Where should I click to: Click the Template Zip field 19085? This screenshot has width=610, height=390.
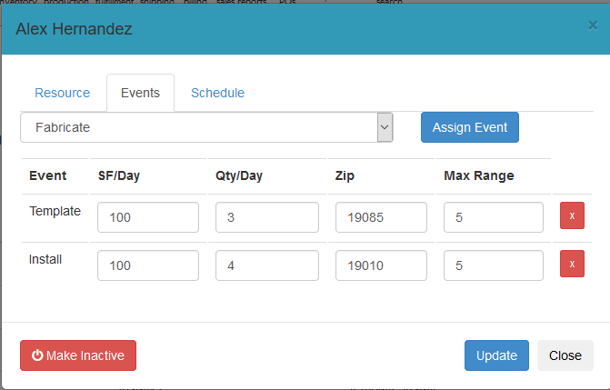click(x=381, y=217)
